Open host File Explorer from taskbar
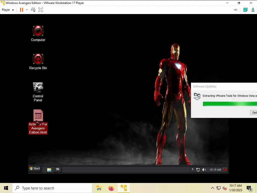The width and height of the screenshot is (257, 193). (x=99, y=188)
